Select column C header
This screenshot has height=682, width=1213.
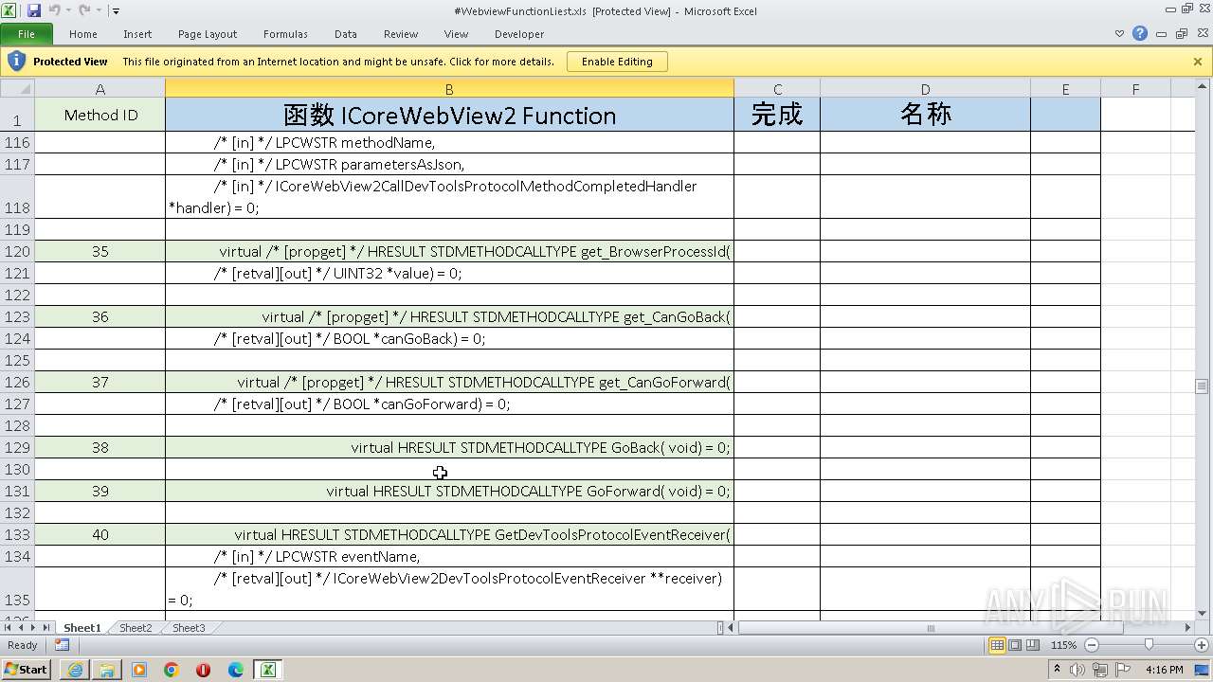(x=777, y=89)
